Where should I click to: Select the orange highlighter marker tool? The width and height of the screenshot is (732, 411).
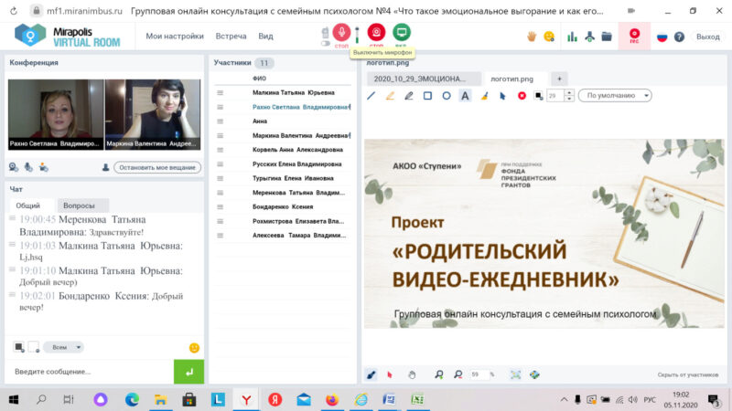390,96
